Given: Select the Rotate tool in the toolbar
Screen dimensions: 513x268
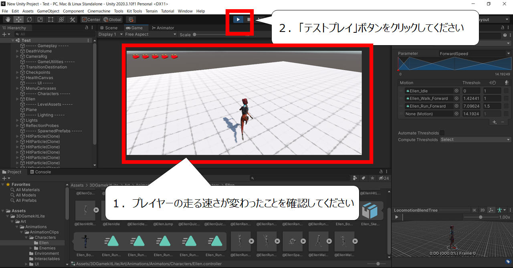Looking at the screenshot, I should [x=29, y=19].
